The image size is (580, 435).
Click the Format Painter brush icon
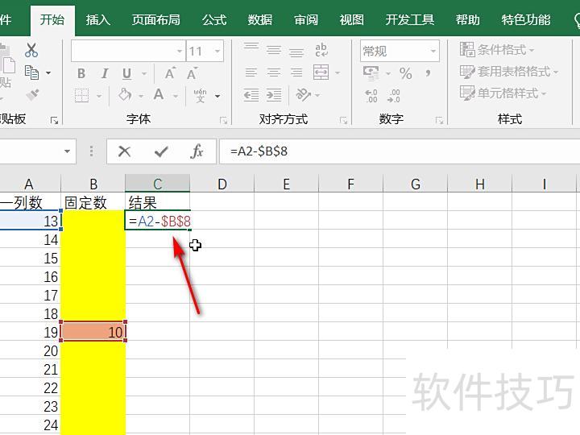pos(32,95)
